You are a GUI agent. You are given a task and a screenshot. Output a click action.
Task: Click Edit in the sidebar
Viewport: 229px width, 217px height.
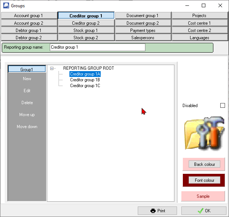[x=27, y=91]
